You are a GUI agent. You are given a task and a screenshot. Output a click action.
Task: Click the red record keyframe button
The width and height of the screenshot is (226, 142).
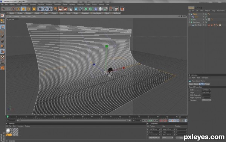(161, 121)
